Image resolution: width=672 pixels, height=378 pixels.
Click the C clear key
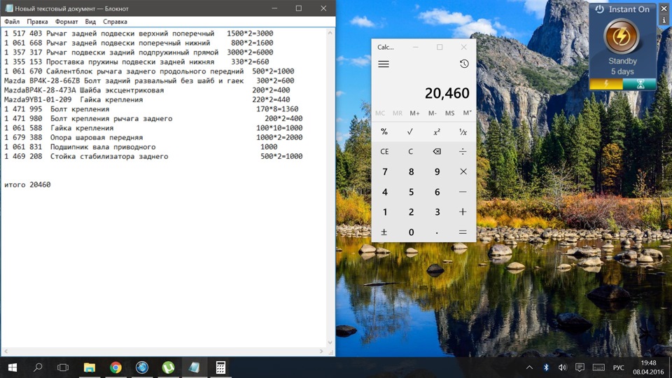tap(411, 151)
